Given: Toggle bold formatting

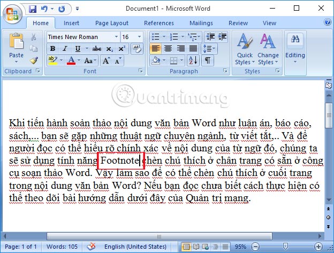Looking at the screenshot, I should [x=52, y=49].
